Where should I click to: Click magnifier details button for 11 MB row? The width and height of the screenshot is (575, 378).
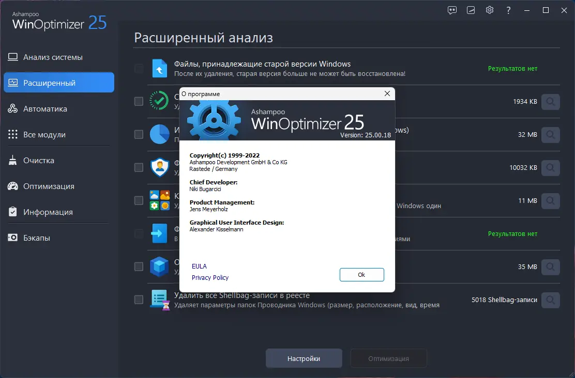550,200
